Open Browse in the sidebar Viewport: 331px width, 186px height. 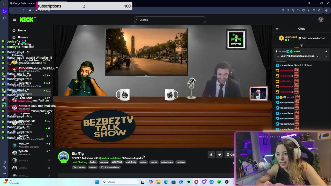point(20,37)
